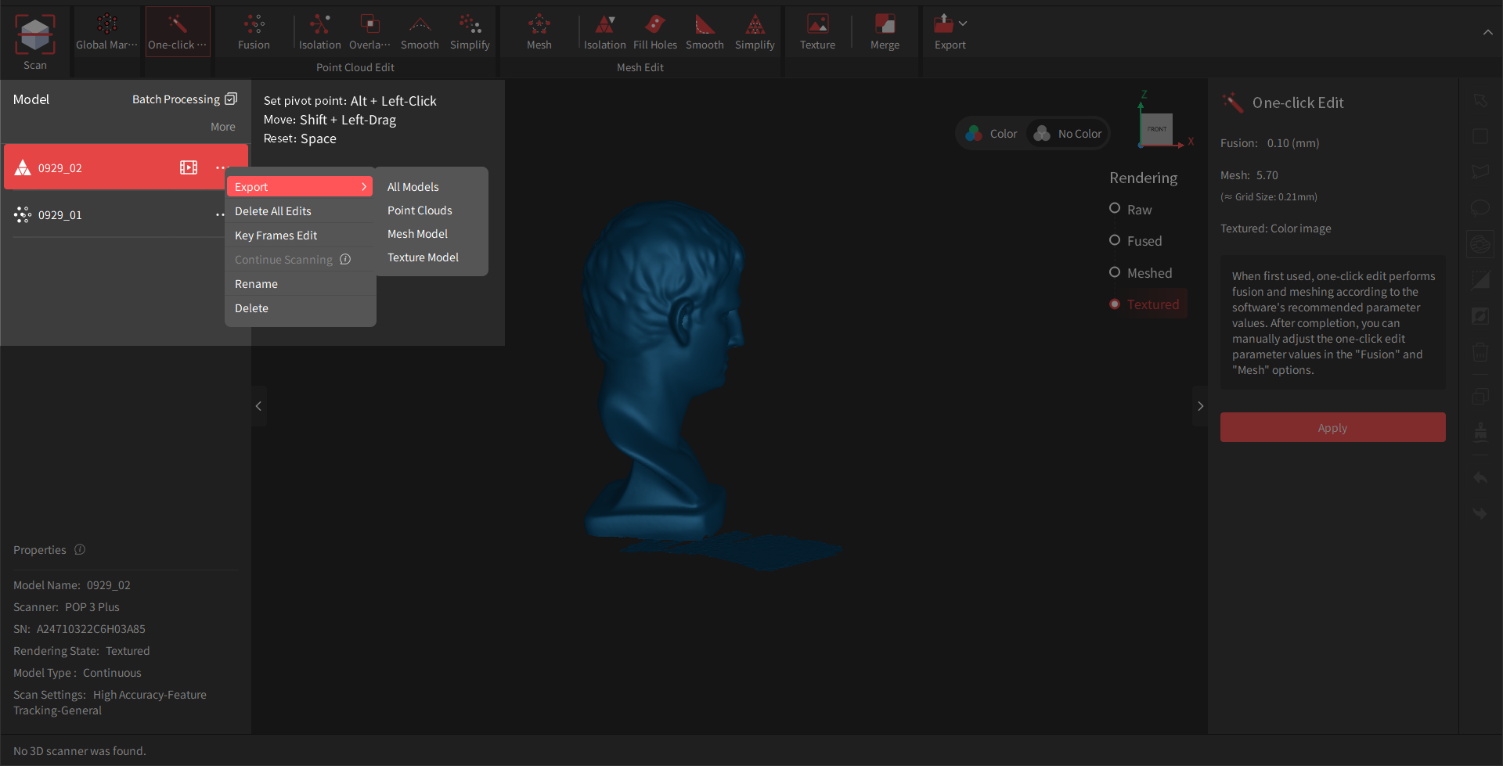Open the Texture tool
The image size is (1503, 766).
point(816,31)
